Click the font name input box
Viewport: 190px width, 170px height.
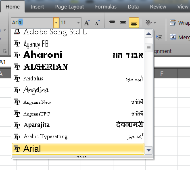pyautogui.click(x=32, y=23)
